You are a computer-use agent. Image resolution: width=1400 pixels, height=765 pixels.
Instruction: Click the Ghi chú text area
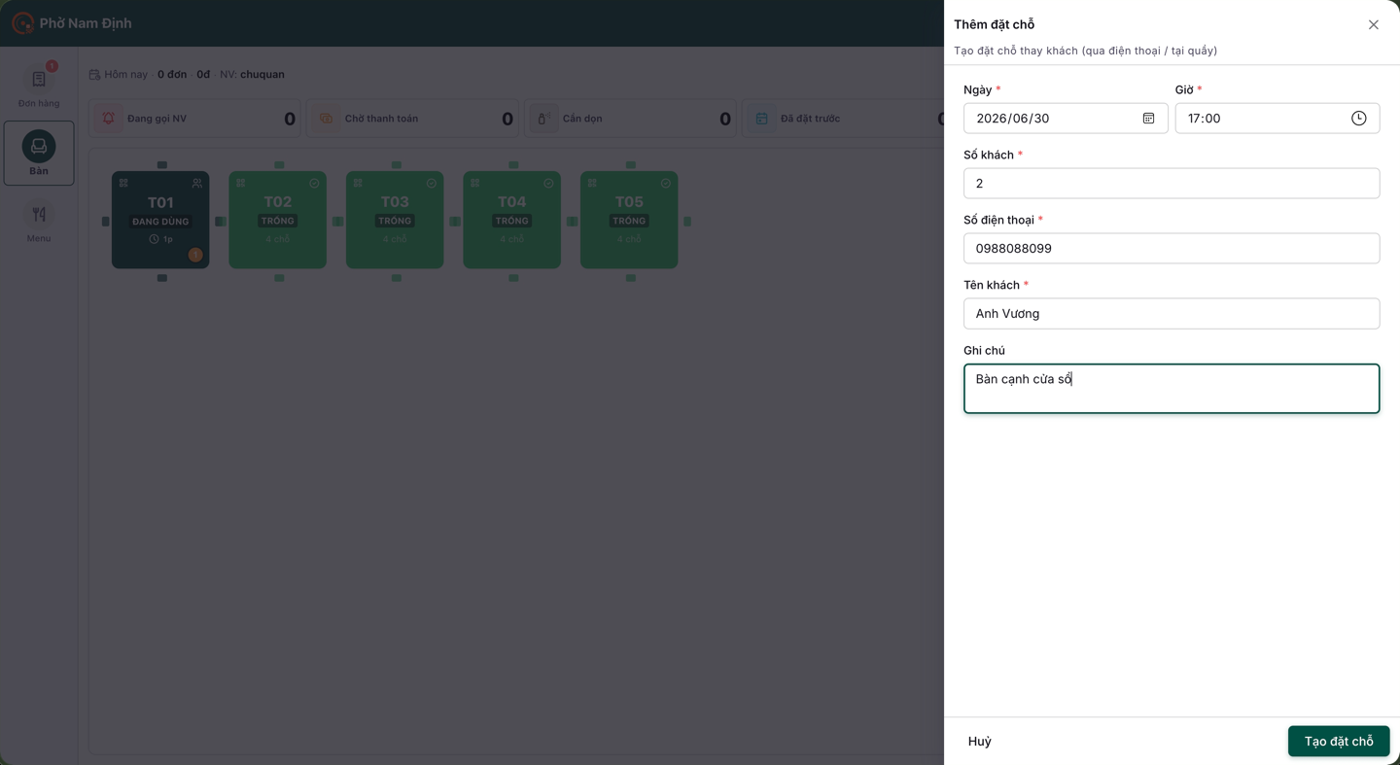click(x=1172, y=389)
